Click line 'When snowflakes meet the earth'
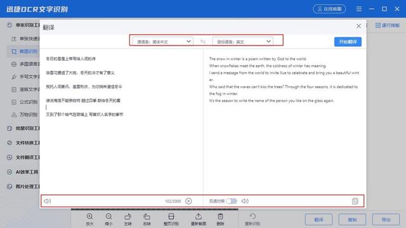 (x=268, y=66)
